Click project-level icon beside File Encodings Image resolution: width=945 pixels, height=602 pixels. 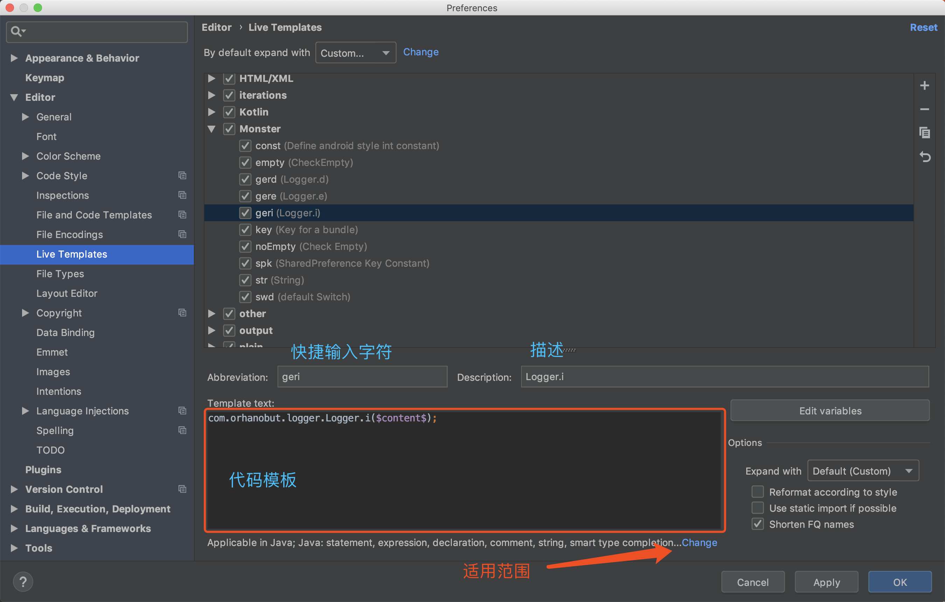point(182,234)
